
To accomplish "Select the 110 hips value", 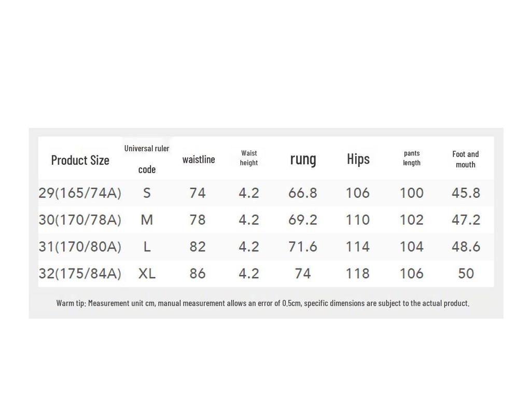I will pyautogui.click(x=358, y=220).
